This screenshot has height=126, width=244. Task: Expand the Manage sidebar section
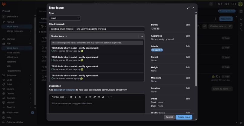pos(17,39)
